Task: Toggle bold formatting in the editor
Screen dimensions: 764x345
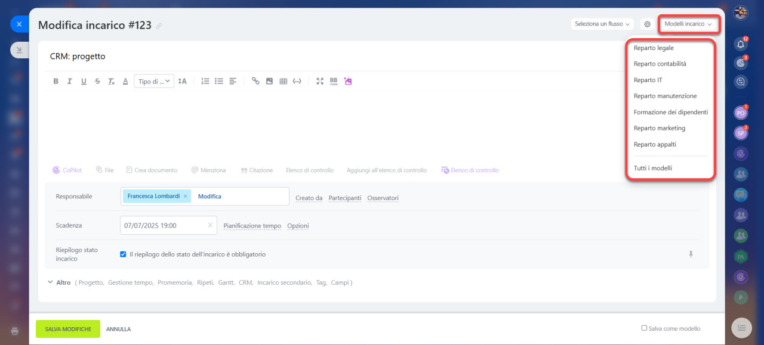Action: click(56, 81)
